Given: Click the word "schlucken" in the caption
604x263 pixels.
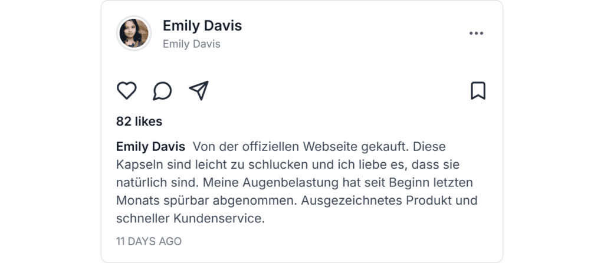Looking at the screenshot, I should click(275, 165).
